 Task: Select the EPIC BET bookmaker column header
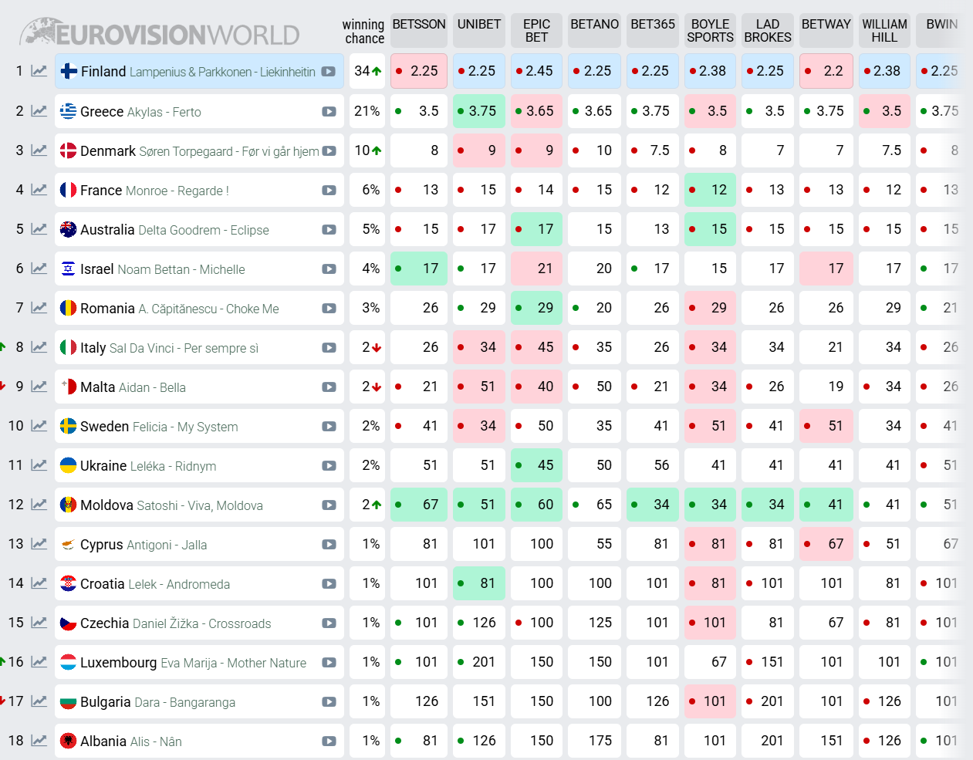point(536,31)
